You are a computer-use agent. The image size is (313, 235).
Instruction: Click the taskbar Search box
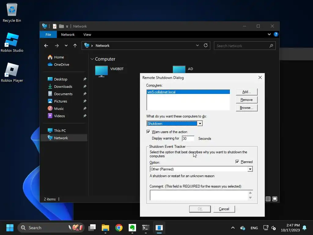(51, 228)
